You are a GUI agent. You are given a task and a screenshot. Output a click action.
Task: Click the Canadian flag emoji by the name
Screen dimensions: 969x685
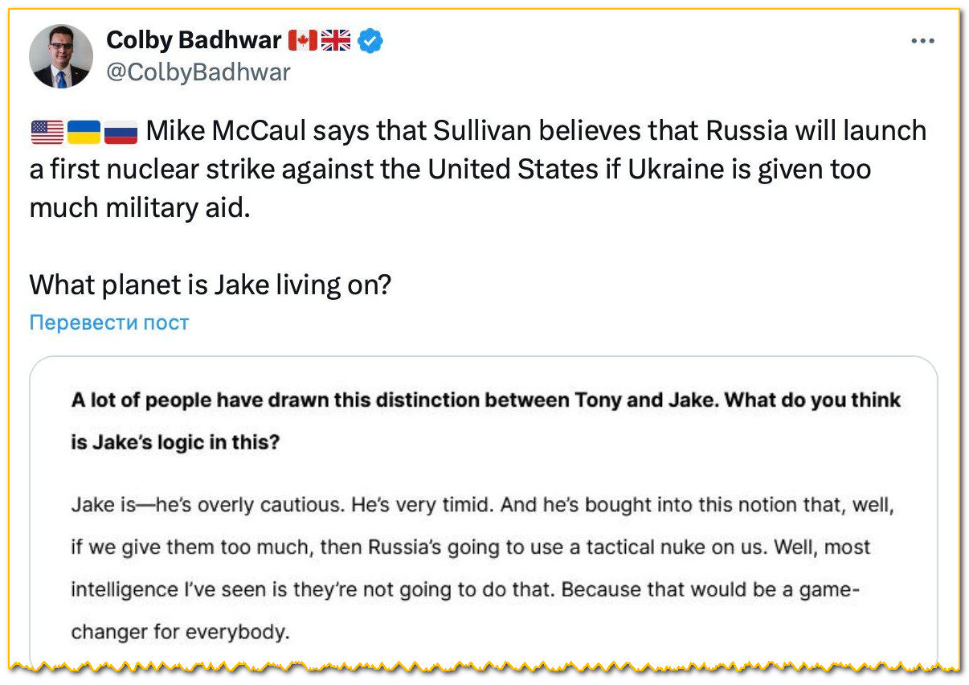coord(303,40)
